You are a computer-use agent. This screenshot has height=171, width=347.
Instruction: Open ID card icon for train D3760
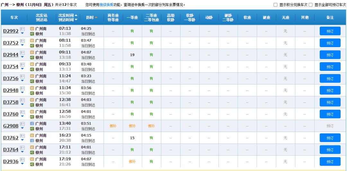coord(22,112)
